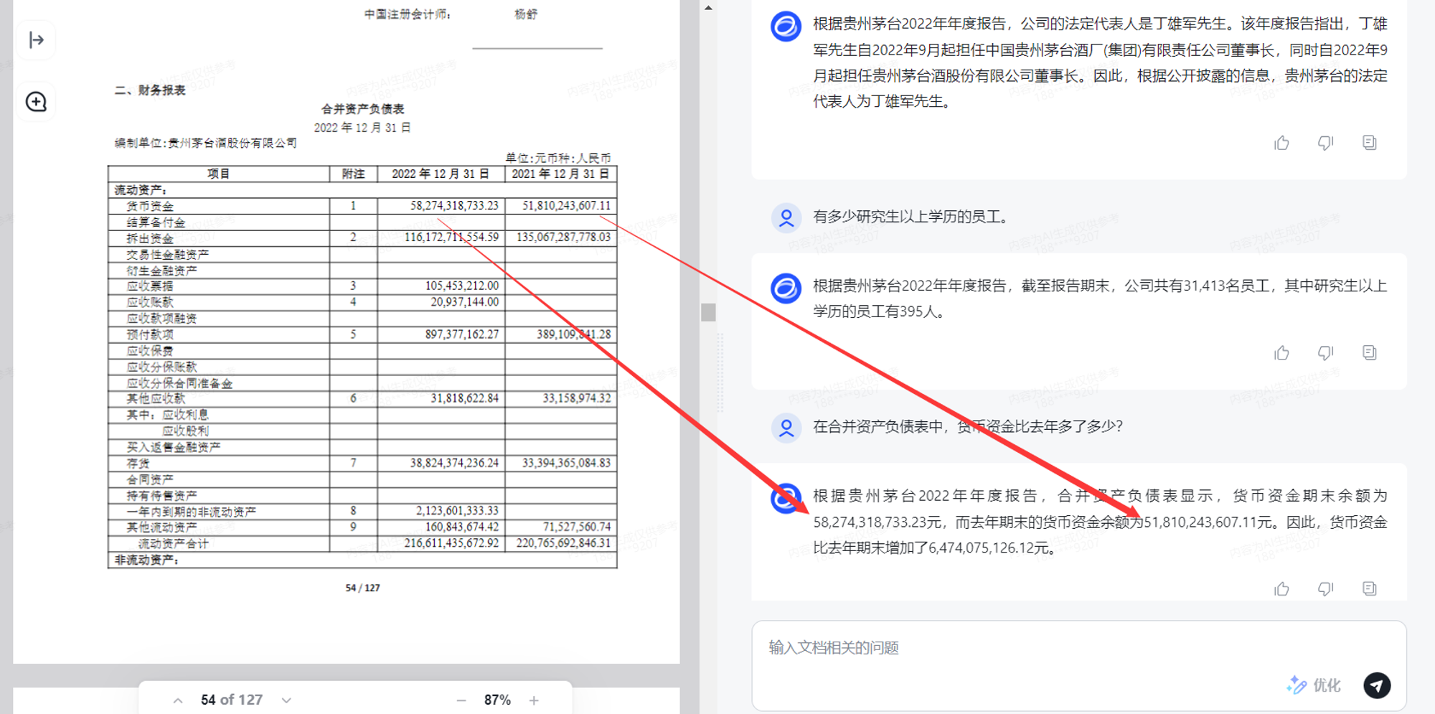Screen dimensions: 1435x714
Task: Click cell 38,824,374,236.24
Action: click(454, 464)
